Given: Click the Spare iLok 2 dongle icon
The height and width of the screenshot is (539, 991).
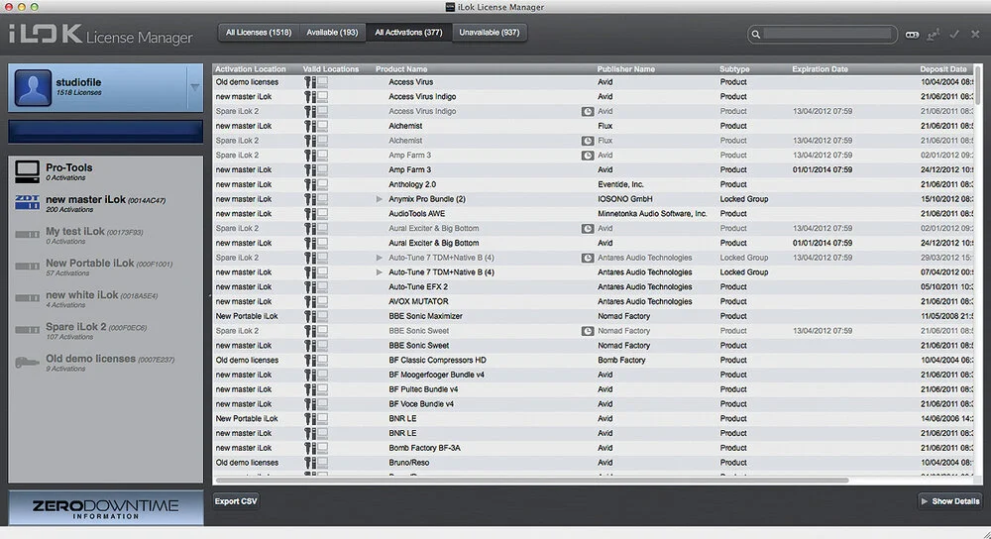Looking at the screenshot, I should point(27,330).
